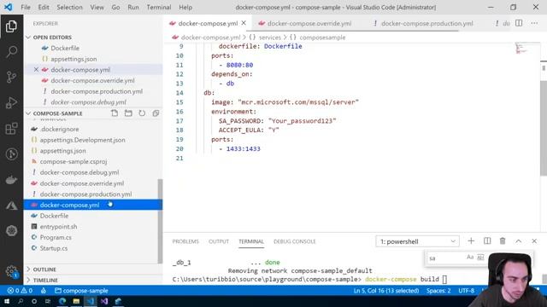Click the terminal find input field
Image resolution: width=547 pixels, height=307 pixels.
(446, 258)
